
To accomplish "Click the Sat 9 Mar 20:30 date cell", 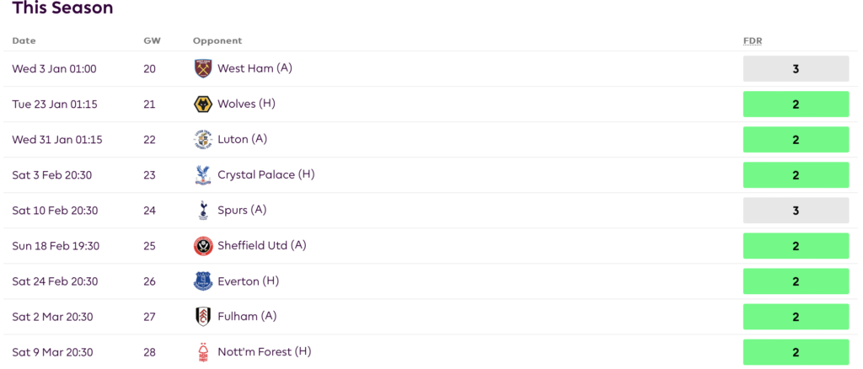I will pos(52,352).
